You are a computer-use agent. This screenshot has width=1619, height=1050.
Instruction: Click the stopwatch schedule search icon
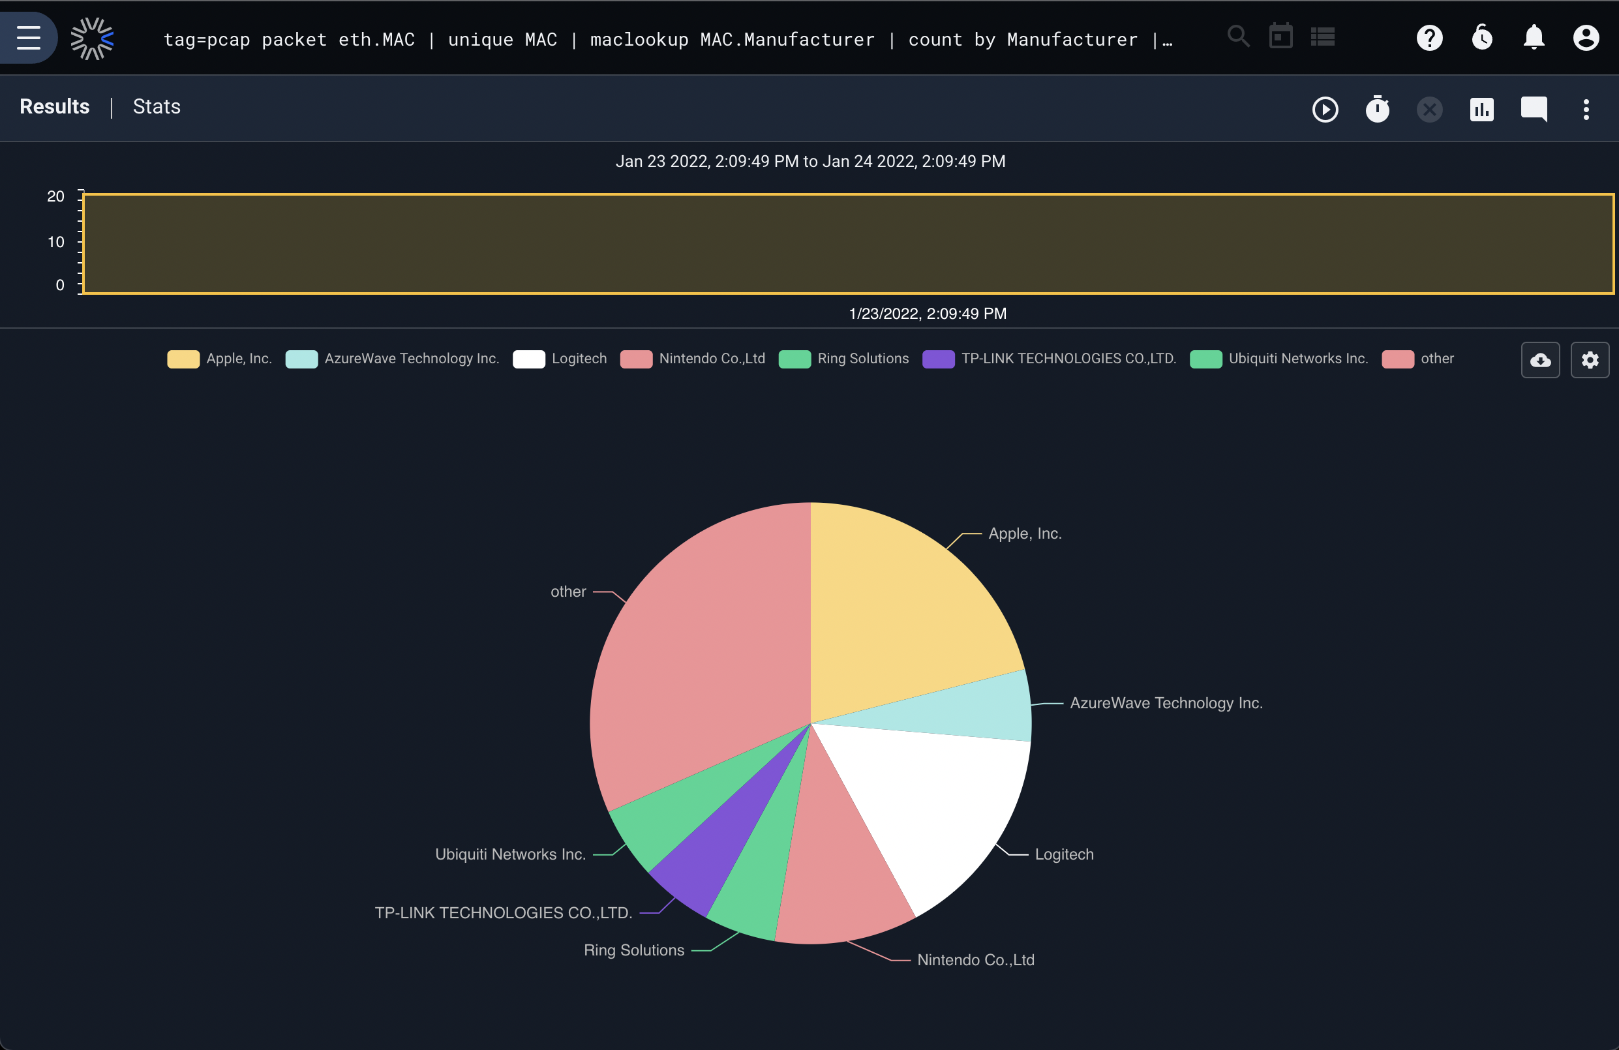coord(1378,109)
